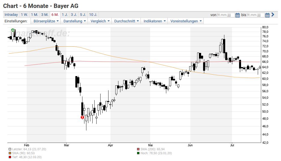Viewport: 281px width, 161px height.
Task: Select the 10 J. time range tab
Action: click(93, 15)
